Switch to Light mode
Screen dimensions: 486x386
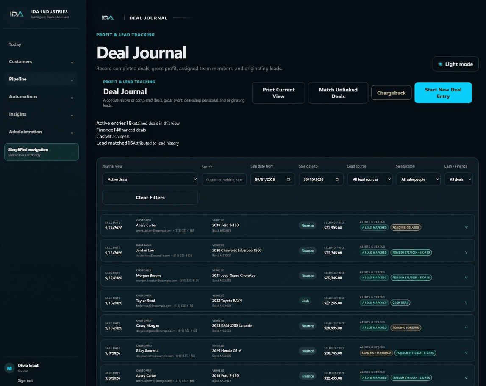coord(455,64)
